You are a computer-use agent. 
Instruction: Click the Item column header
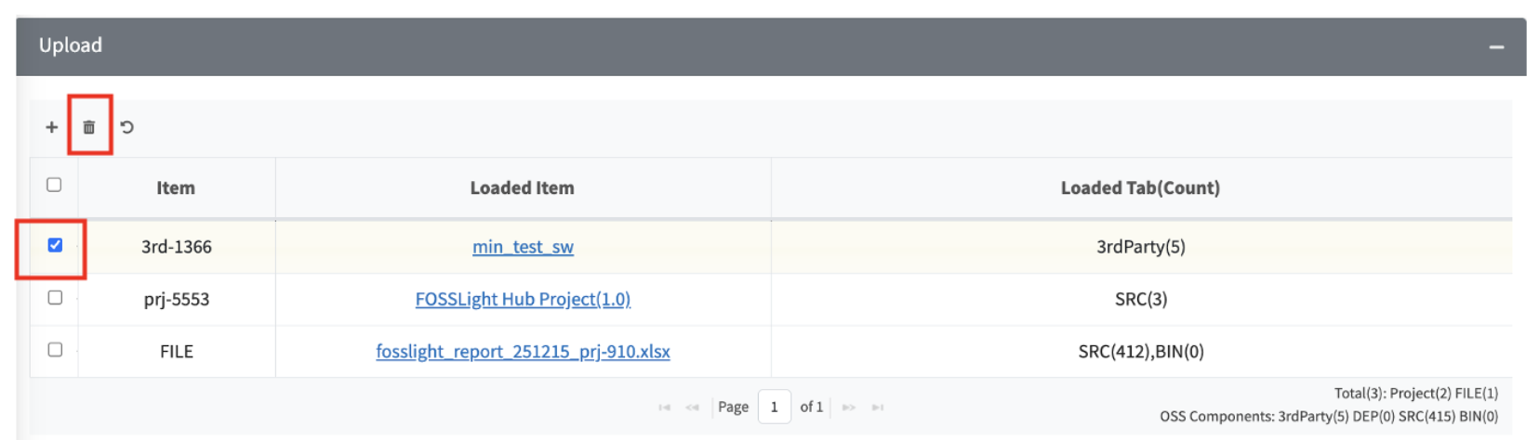pyautogui.click(x=176, y=188)
